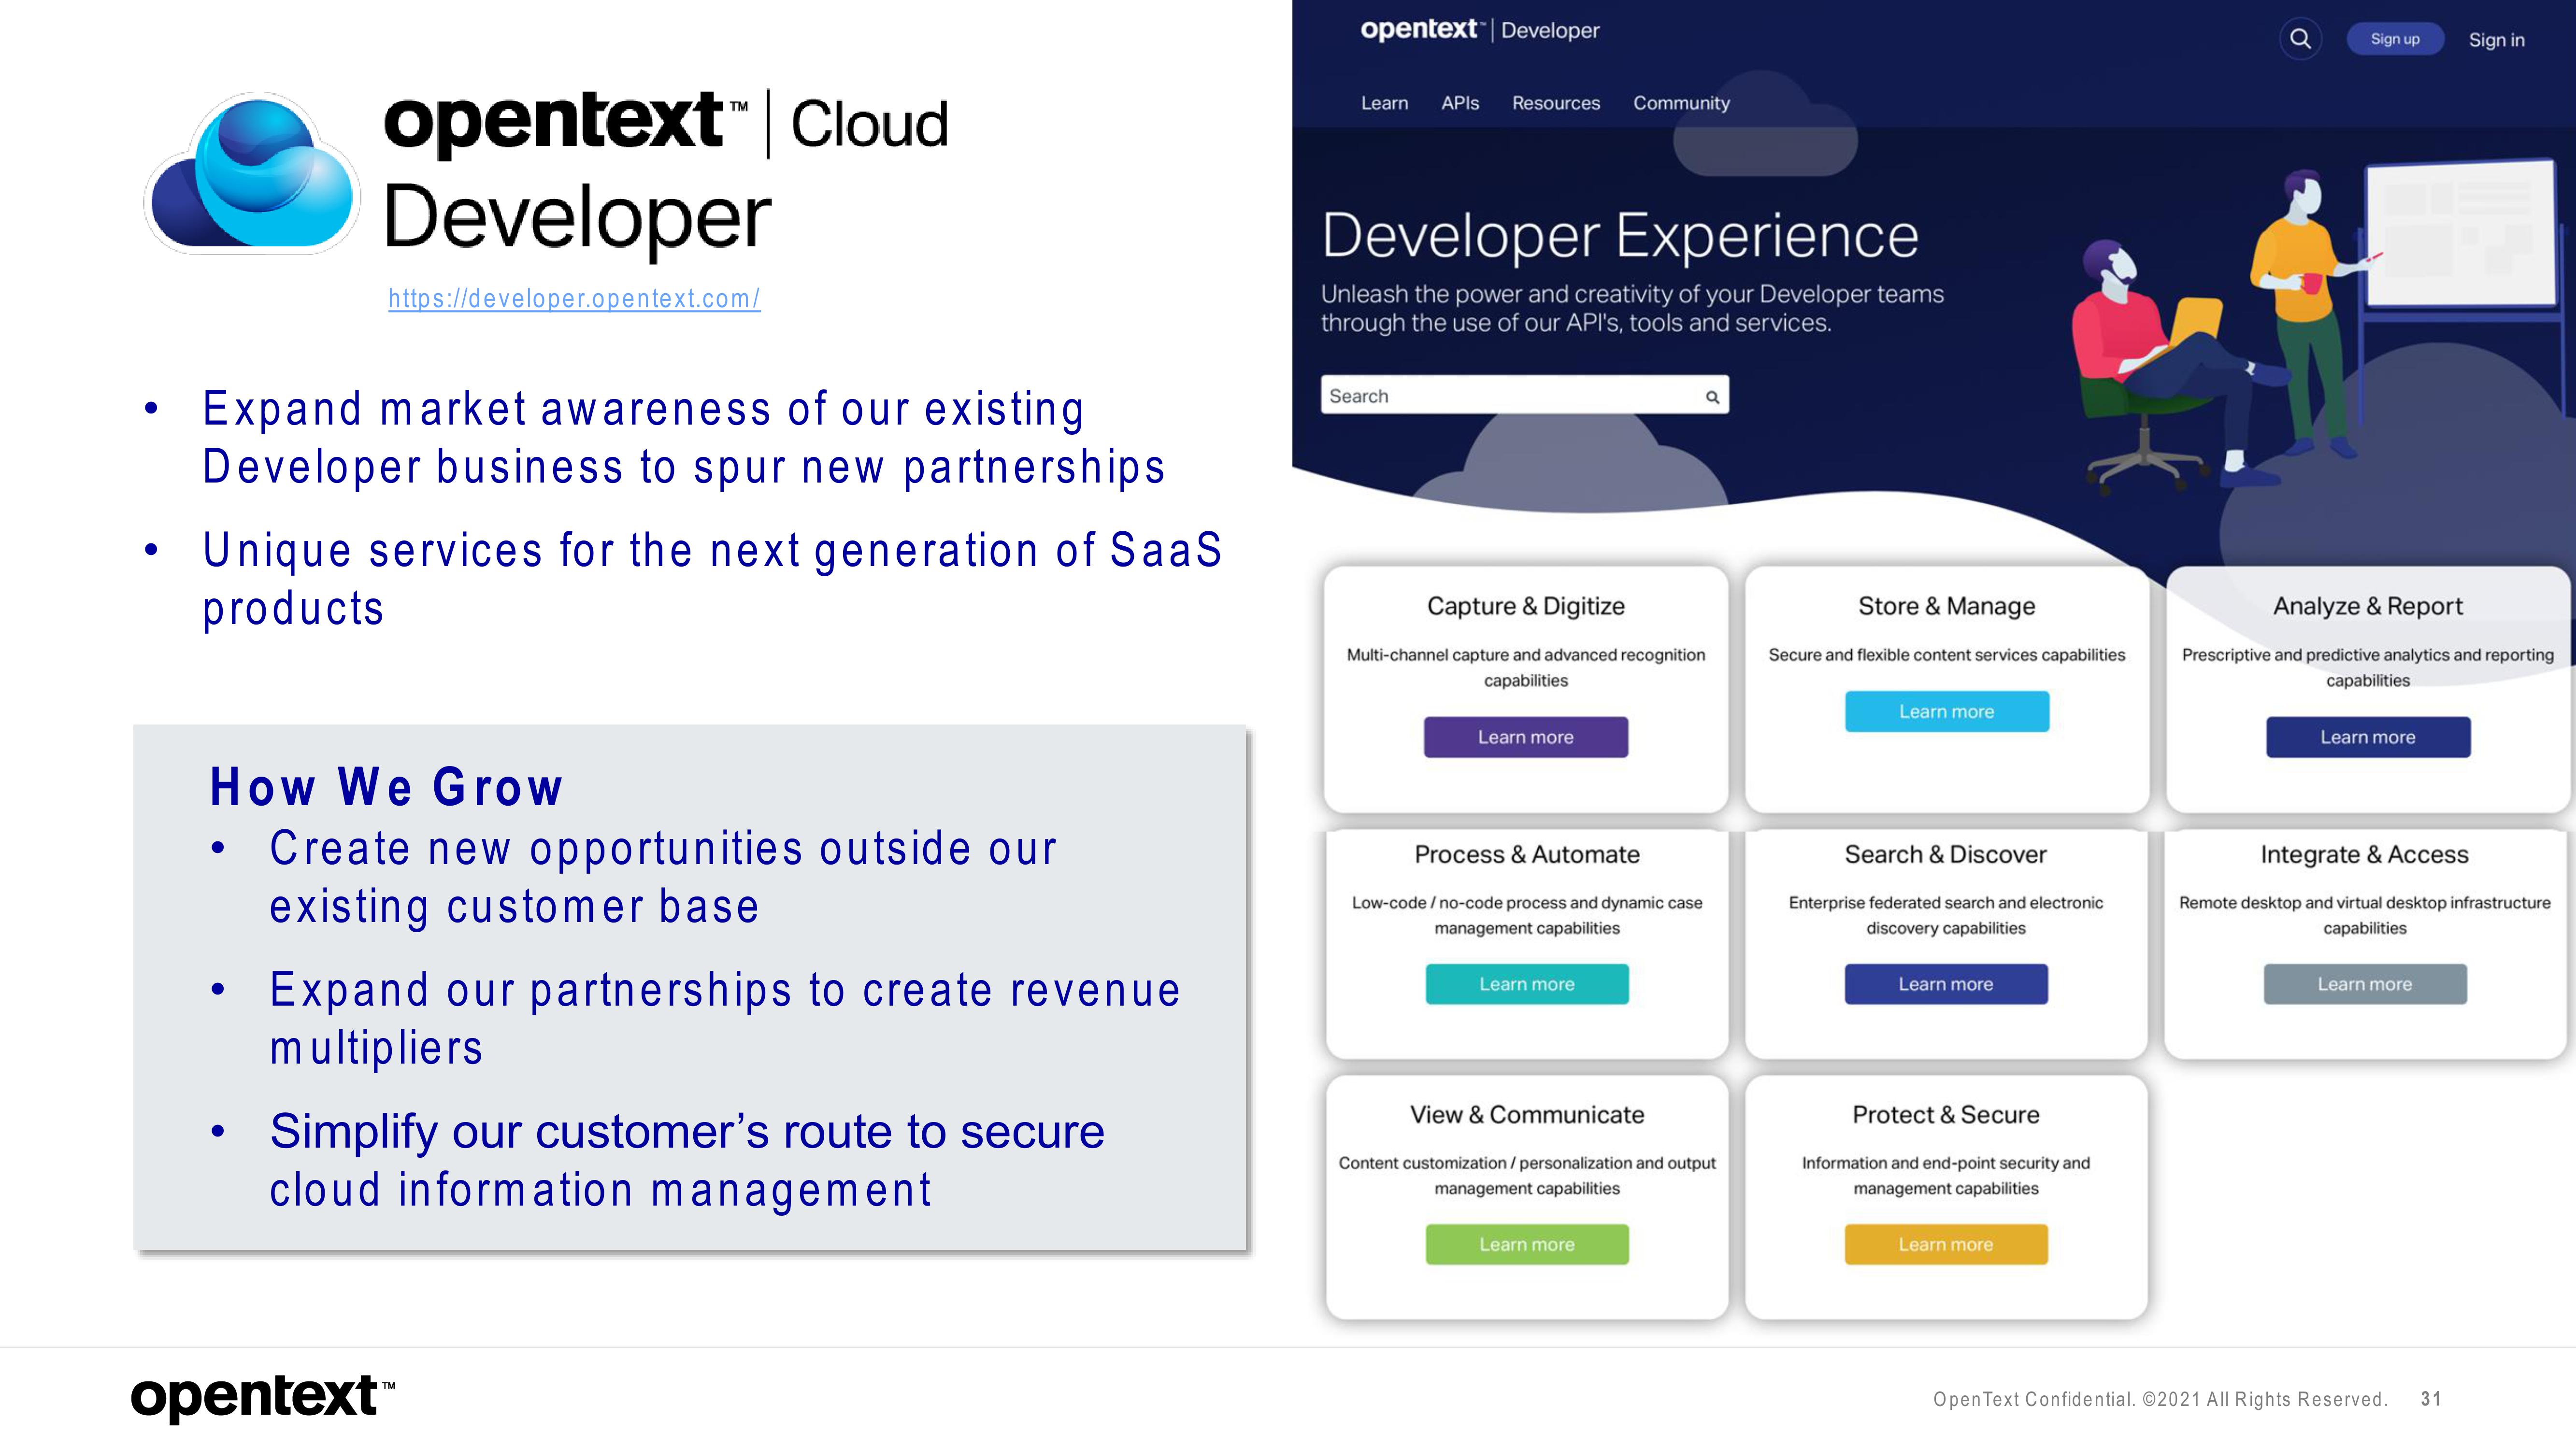Open the Community menu
2576x1449 pixels.
(x=1681, y=103)
